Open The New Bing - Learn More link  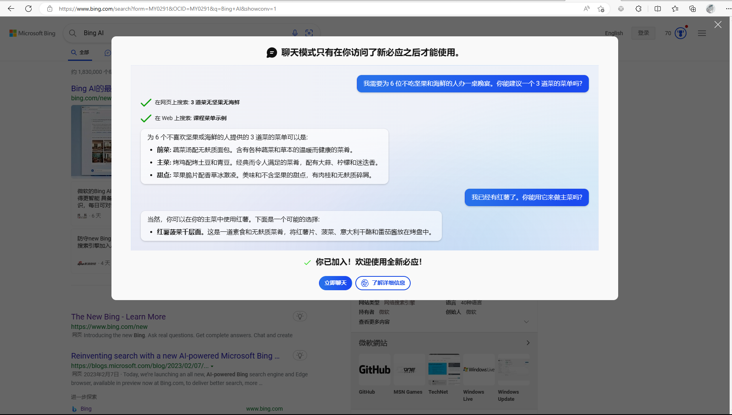click(x=118, y=317)
